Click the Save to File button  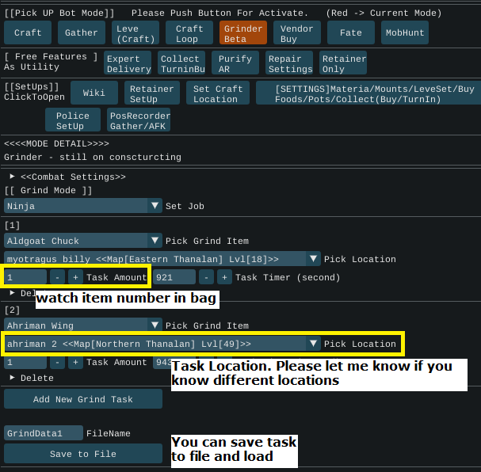point(83,454)
